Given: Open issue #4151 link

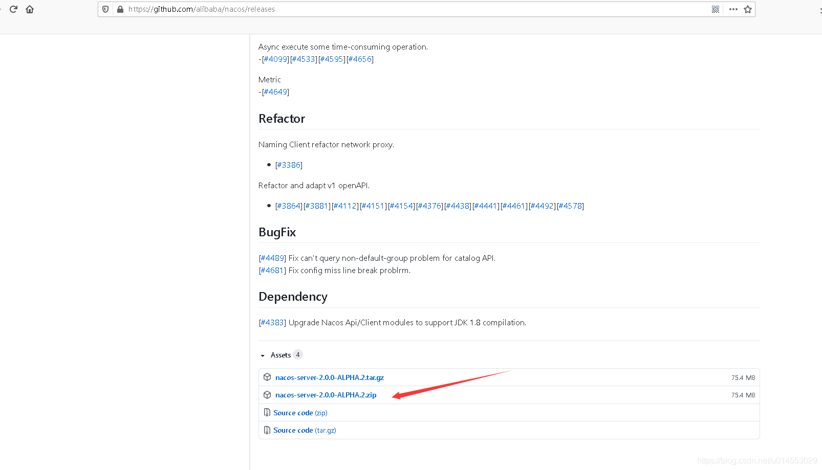Looking at the screenshot, I should pyautogui.click(x=373, y=206).
